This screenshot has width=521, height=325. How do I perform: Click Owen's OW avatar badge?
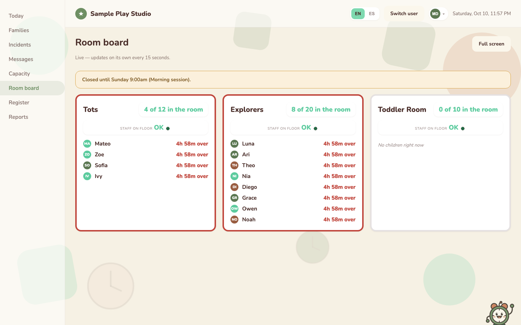point(234,209)
